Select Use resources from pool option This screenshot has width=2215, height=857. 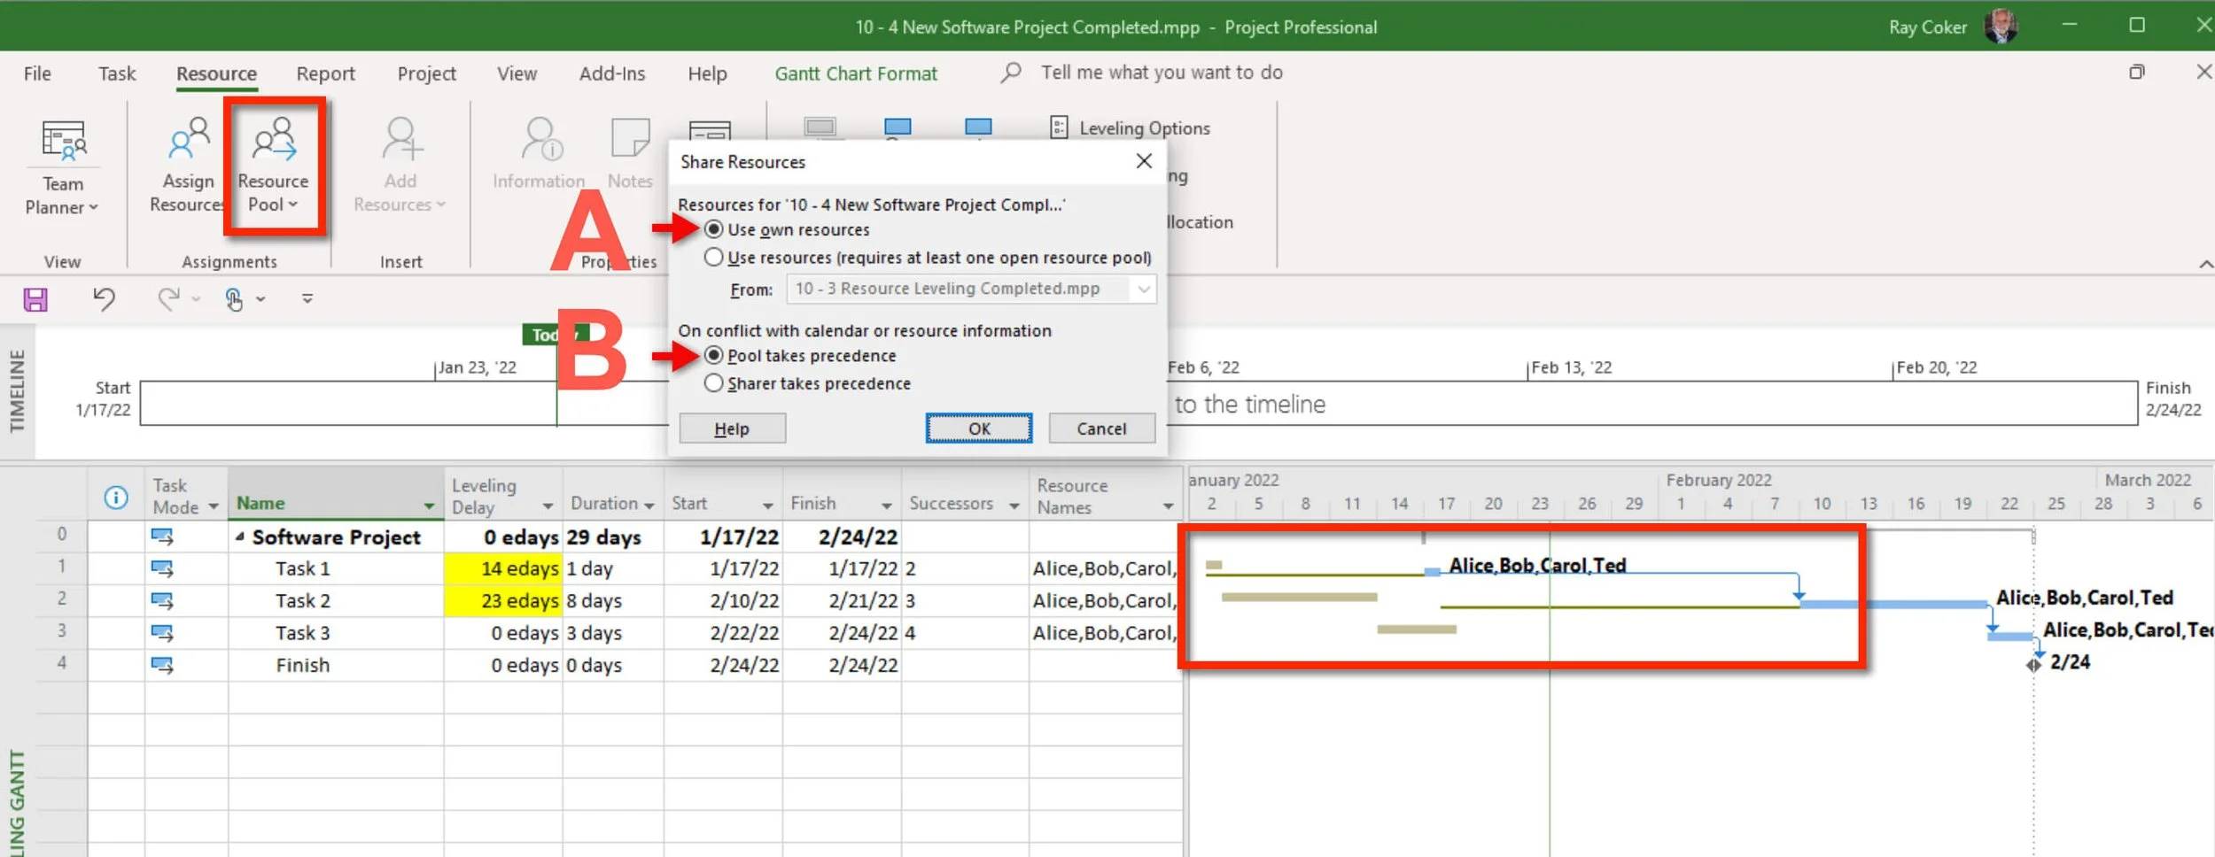coord(713,258)
